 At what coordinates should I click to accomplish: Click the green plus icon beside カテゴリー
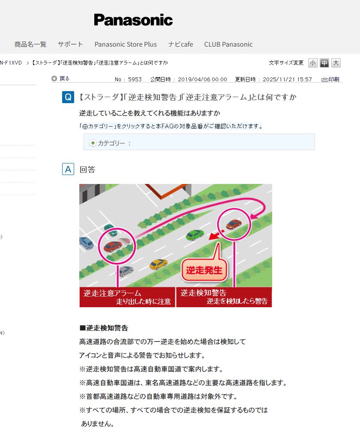[x=93, y=143]
